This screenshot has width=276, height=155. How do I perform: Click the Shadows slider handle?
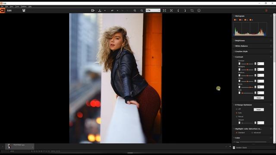coord(247,76)
